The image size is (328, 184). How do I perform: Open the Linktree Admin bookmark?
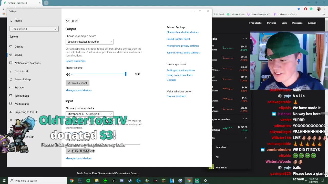coord(235,14)
